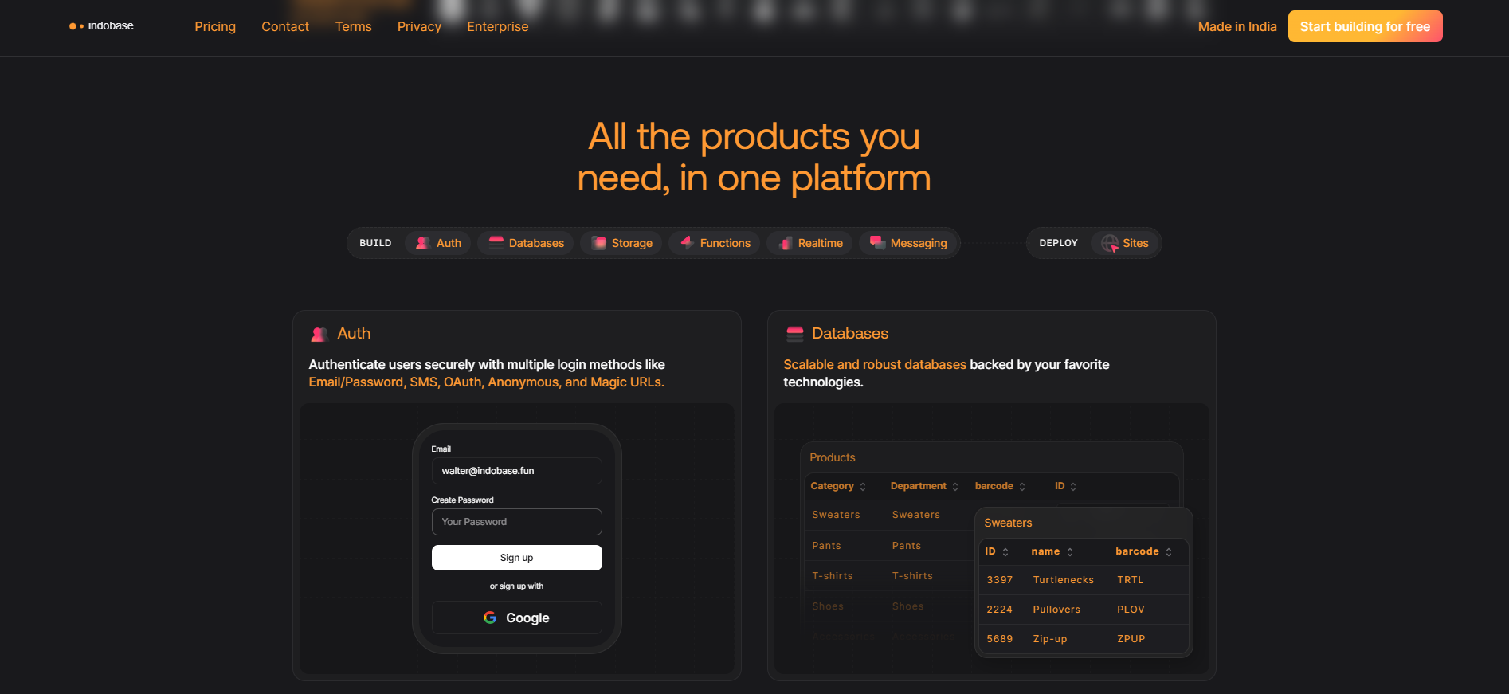Open the Pricing page
Screen dimensions: 1509x694
pos(215,26)
